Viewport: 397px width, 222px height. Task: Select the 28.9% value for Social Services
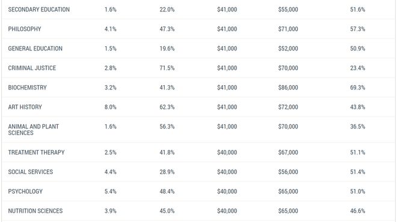167,172
